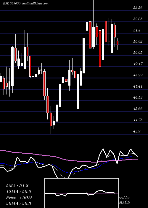Select the 43.9 price axis label
Viewport: 148px width, 208px height.
coord(137,131)
